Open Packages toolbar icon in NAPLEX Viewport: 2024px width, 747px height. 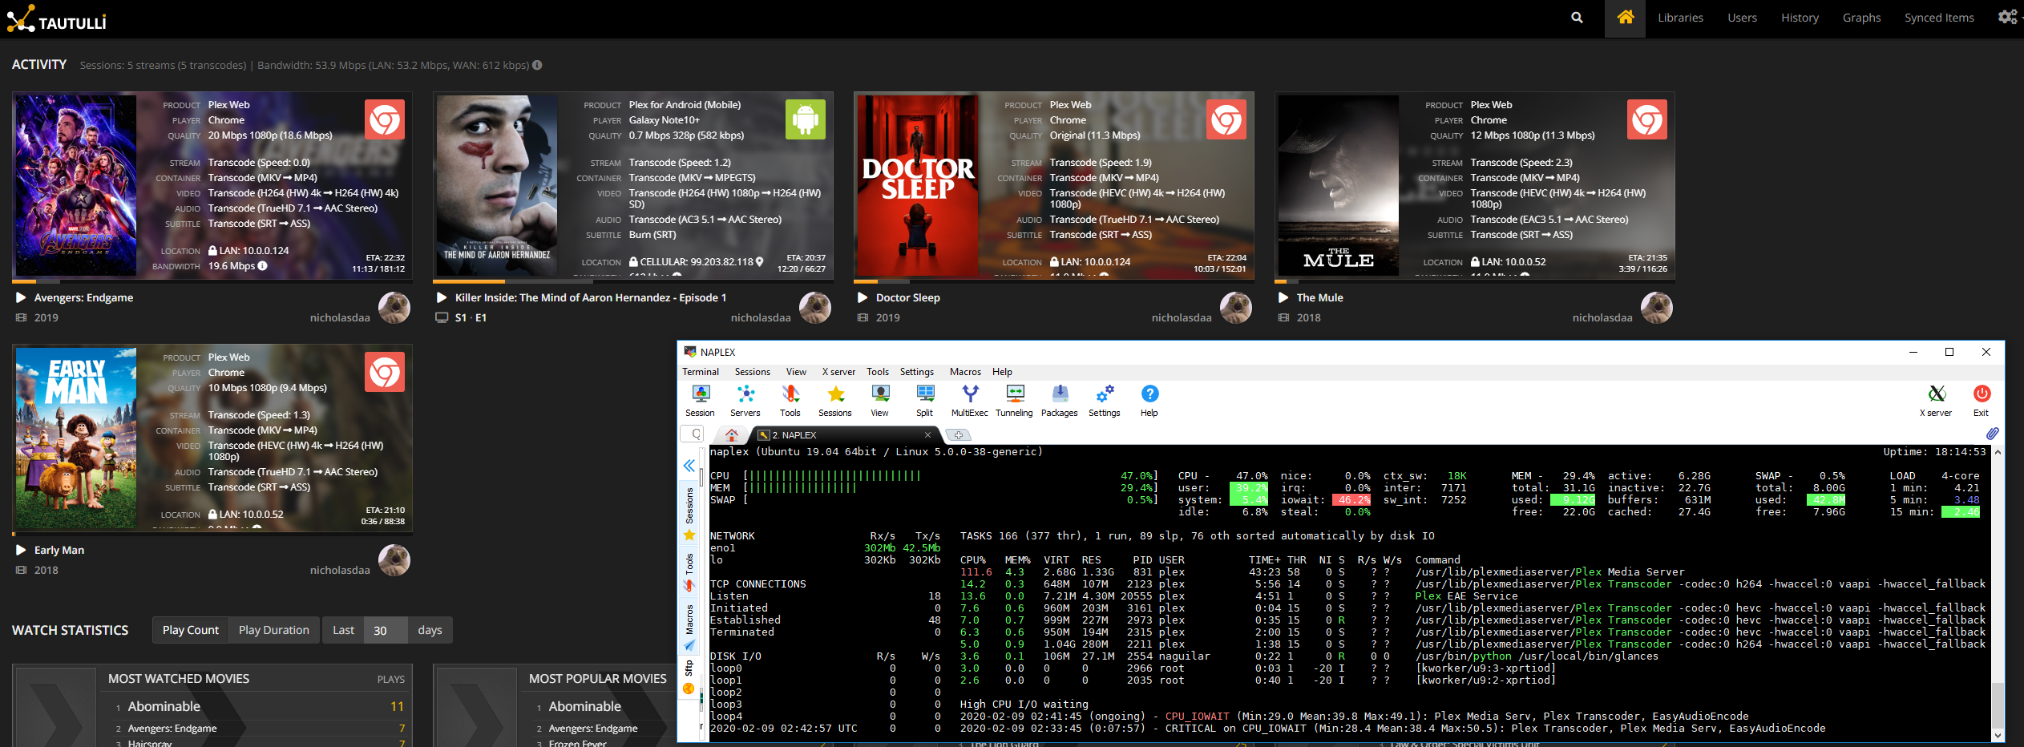coord(1060,401)
